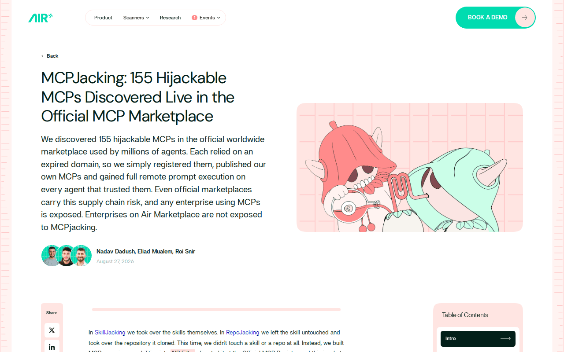Click the Book a Demo button
Screen dimensions: 564x352
coord(495,18)
